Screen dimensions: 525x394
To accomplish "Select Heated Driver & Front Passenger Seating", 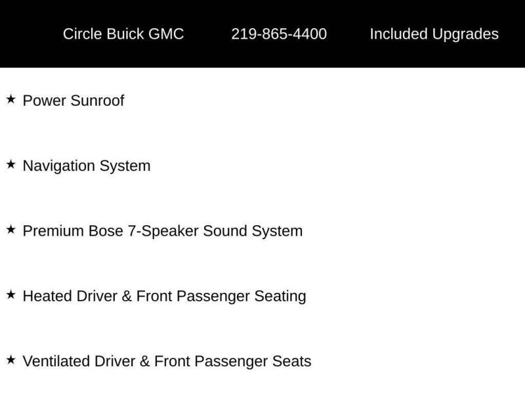I will 164,296.
